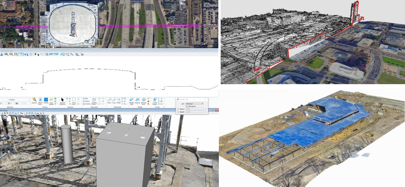Expand the Groups dialog launcher
Screen dimensions: 405x187
pyautogui.click(x=164, y=107)
